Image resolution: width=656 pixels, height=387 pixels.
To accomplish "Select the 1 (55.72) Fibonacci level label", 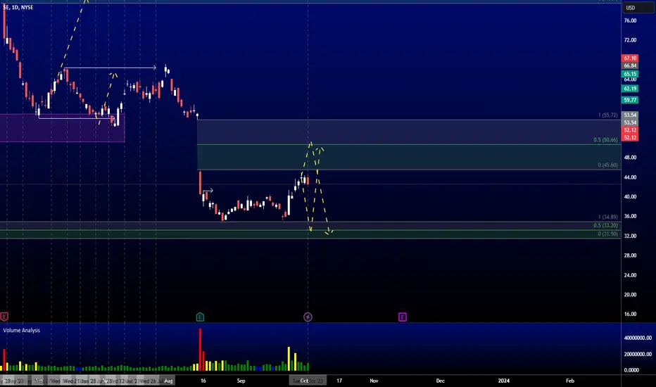I will tap(607, 115).
